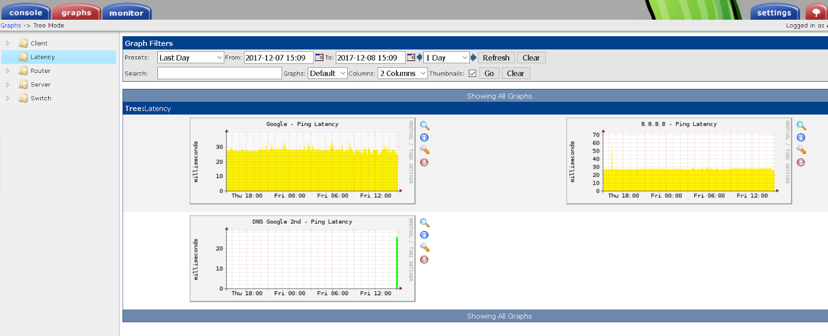Open the 1 Day timespan dropdown

[x=446, y=57]
